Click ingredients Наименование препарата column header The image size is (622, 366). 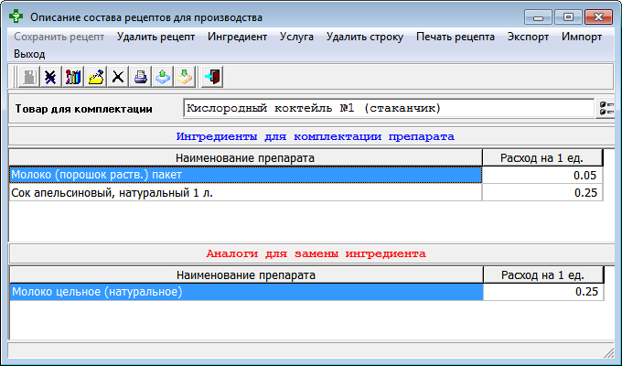(245, 158)
